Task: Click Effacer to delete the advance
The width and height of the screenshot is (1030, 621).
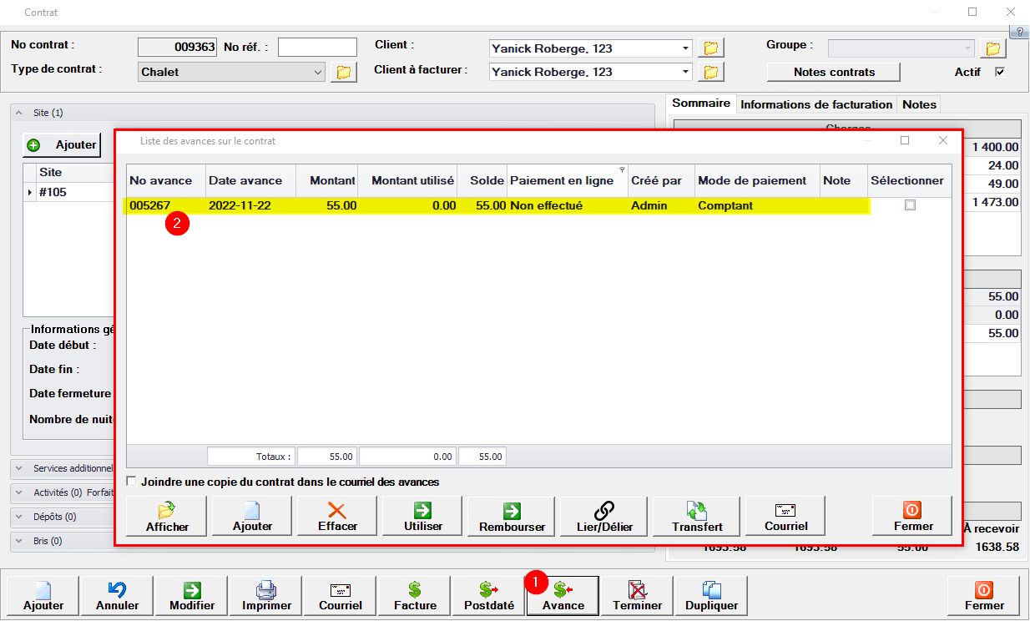Action: click(x=337, y=517)
